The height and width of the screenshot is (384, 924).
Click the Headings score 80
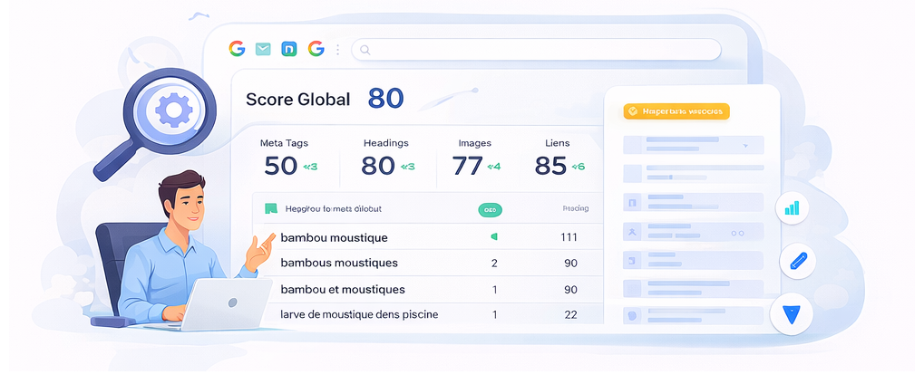[x=378, y=167]
